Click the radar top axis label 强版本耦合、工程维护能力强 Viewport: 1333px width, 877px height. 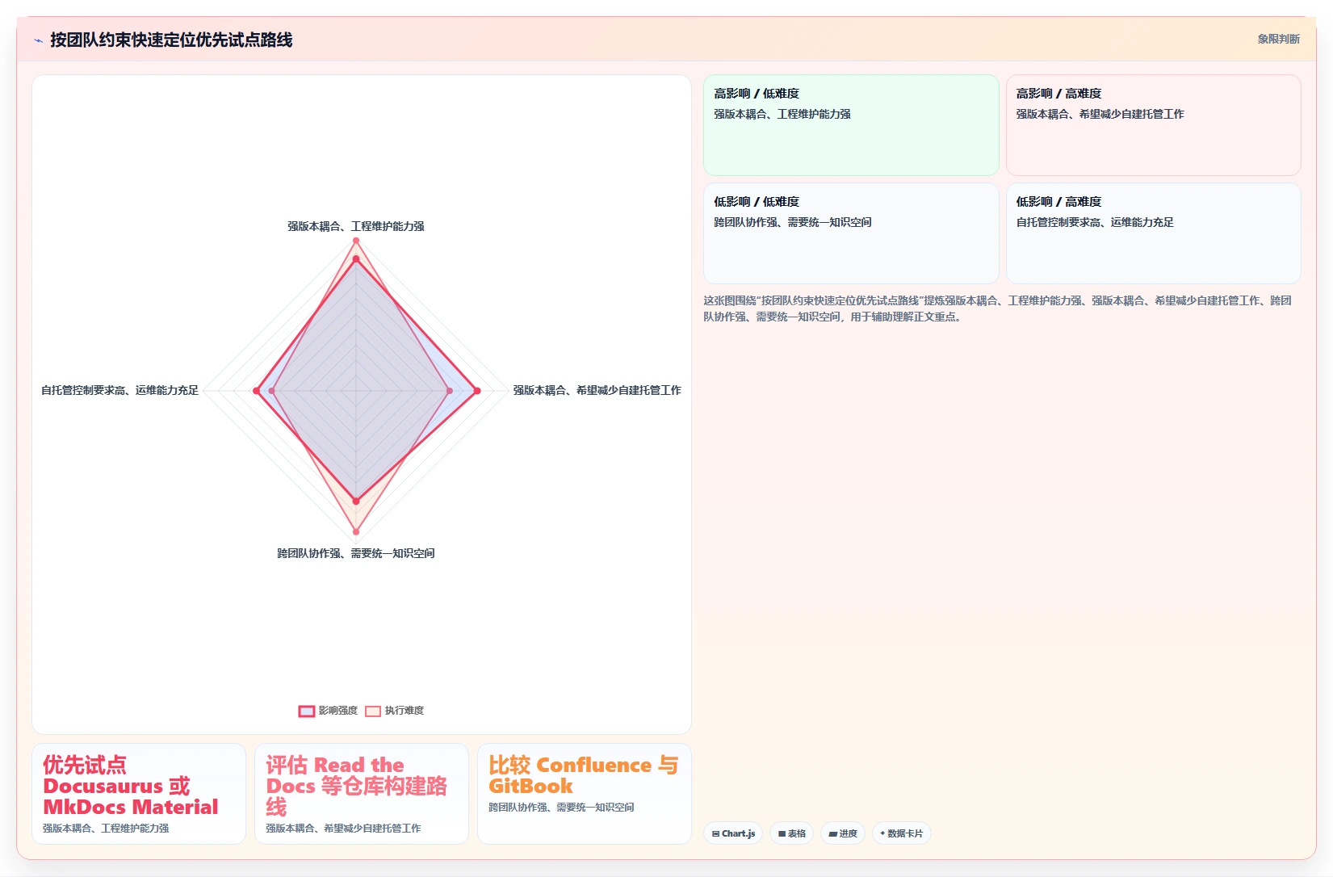pyautogui.click(x=356, y=226)
